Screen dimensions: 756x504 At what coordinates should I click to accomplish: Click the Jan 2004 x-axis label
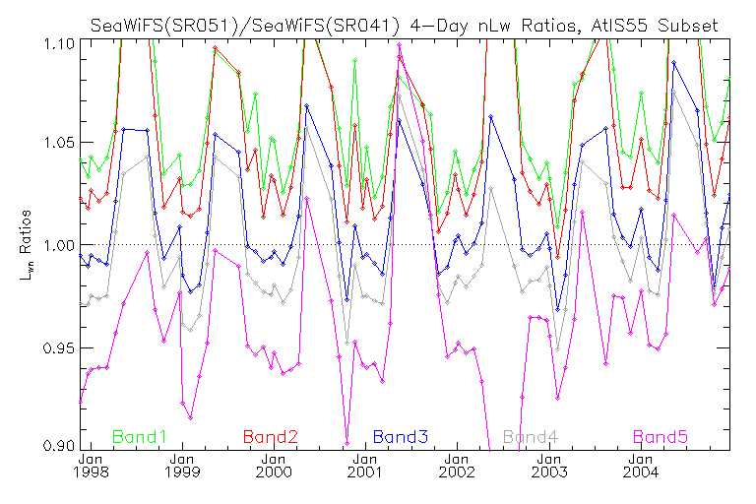[641, 466]
